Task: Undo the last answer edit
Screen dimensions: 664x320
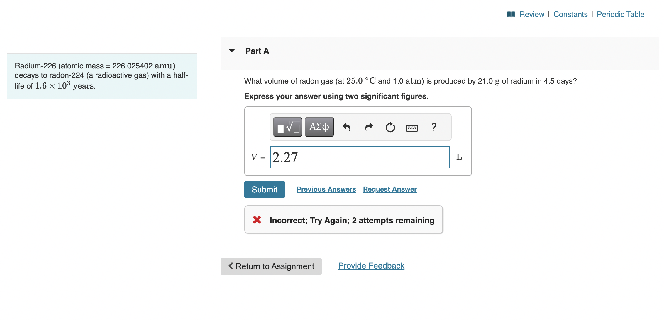Action: click(x=347, y=127)
